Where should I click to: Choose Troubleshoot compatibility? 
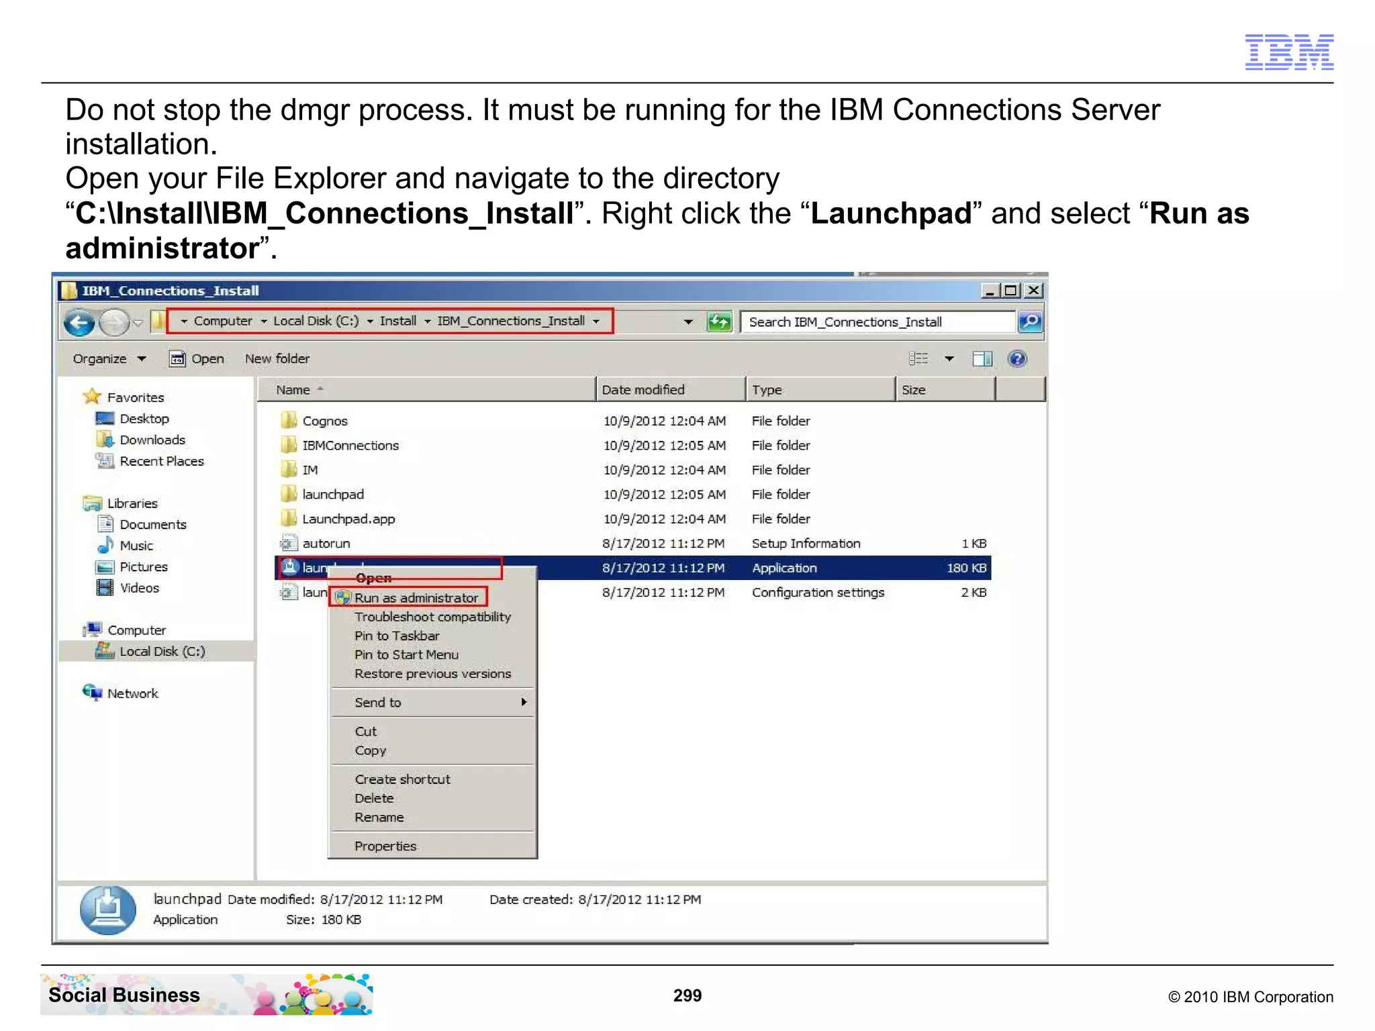[x=433, y=617]
